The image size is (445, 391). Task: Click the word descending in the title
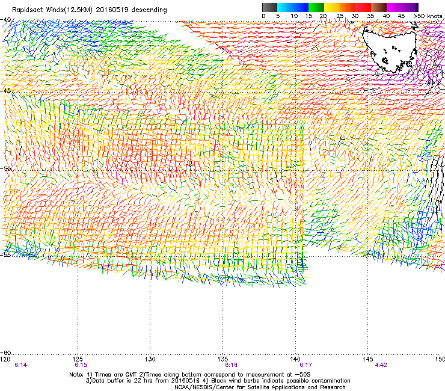pyautogui.click(x=149, y=10)
